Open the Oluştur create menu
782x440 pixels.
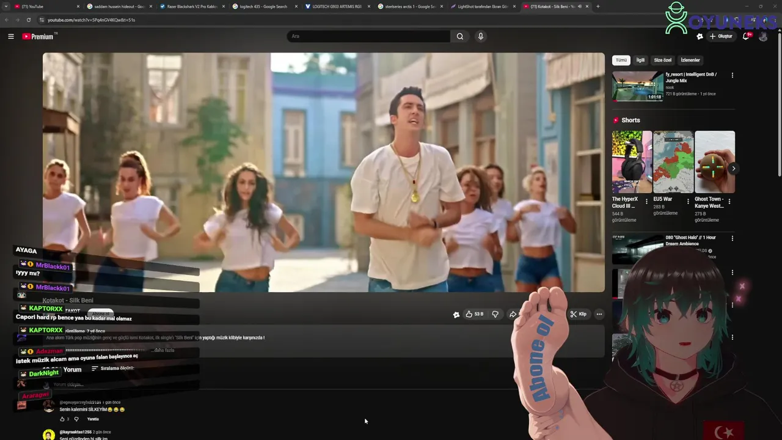(721, 36)
